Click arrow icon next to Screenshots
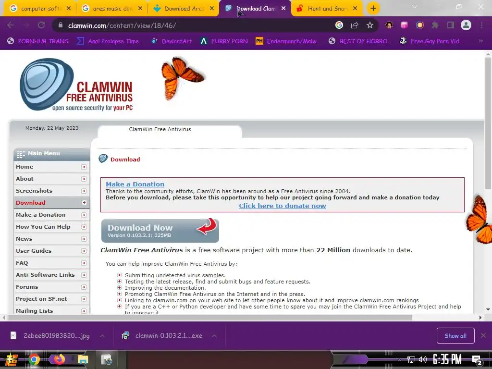 (x=84, y=191)
